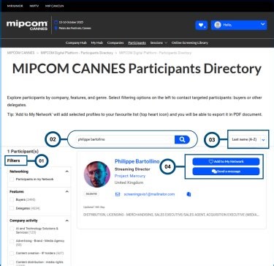
Task: Click the first Participants Directory breadcrumb
Action: (77, 53)
